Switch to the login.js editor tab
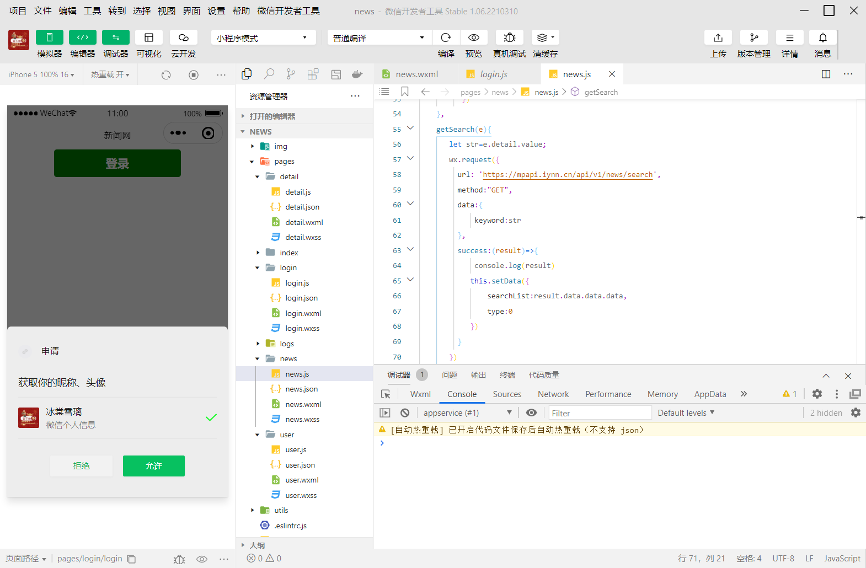866x568 pixels. 494,74
